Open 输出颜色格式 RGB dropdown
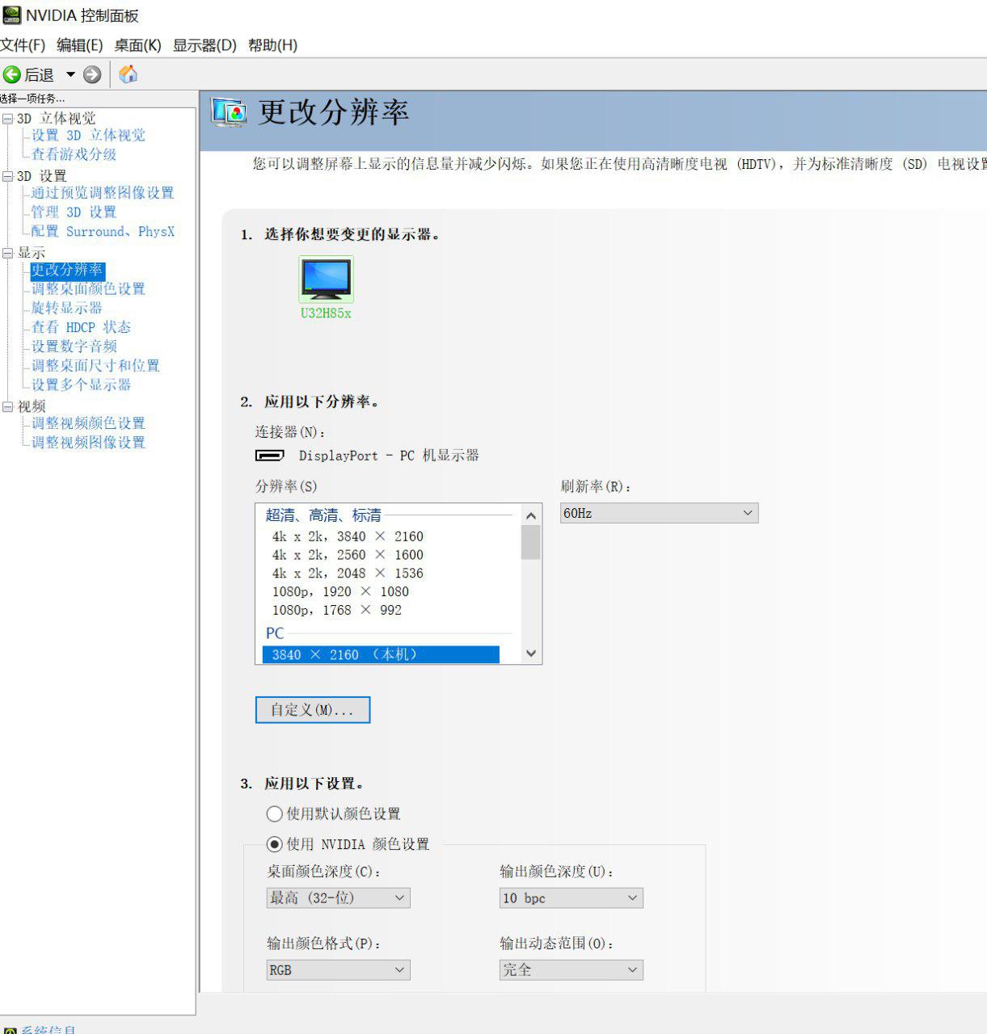 point(339,970)
